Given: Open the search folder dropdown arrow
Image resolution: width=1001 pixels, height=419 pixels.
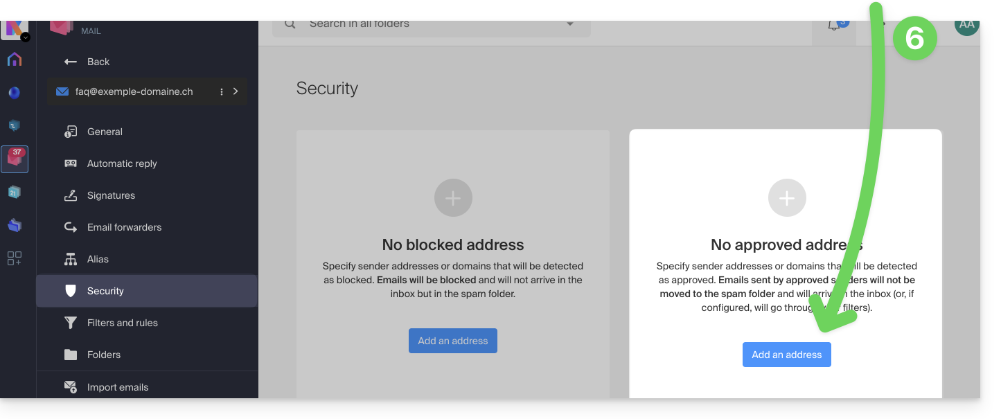Looking at the screenshot, I should click(570, 24).
